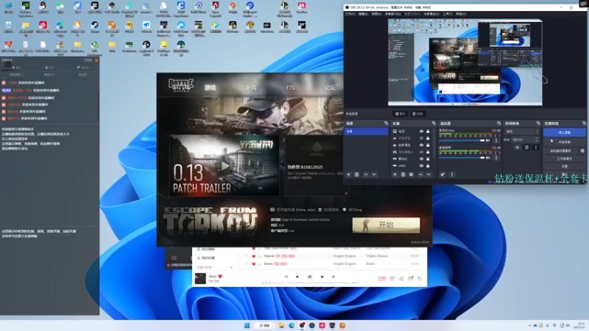Screen dimensions: 589x331
Task: Toggle visibility of the first OBS source
Action: [x=421, y=132]
